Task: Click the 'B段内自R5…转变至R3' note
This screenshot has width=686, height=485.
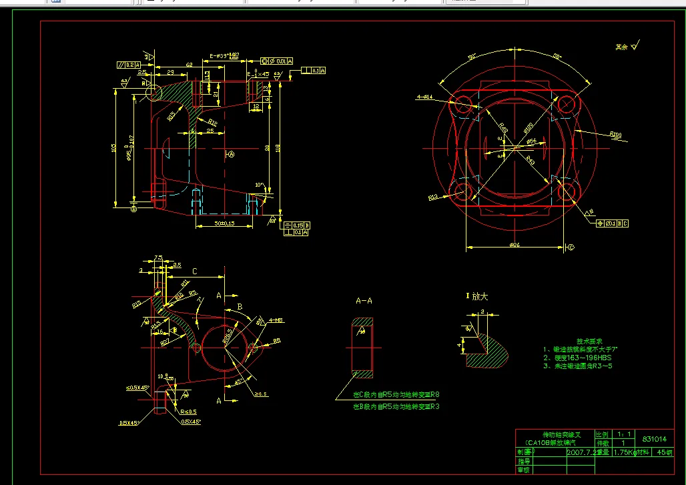Action: click(396, 407)
